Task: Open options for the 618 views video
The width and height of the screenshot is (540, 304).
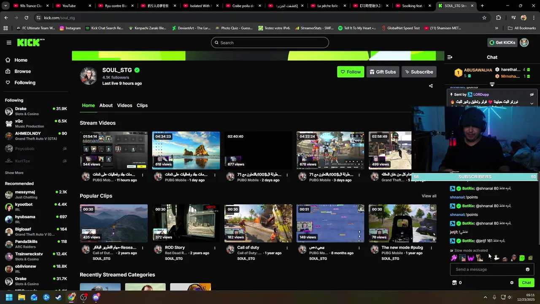Action: (215, 175)
